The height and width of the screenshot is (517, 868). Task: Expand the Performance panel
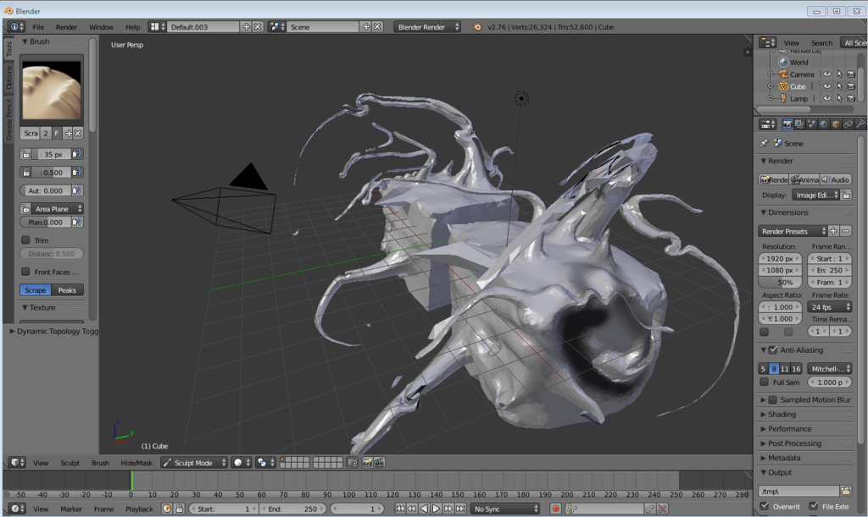[x=789, y=429]
